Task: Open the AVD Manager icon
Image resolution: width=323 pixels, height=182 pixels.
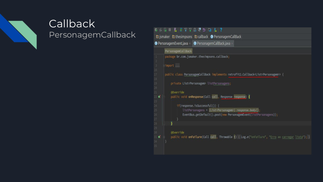Action: point(175,30)
